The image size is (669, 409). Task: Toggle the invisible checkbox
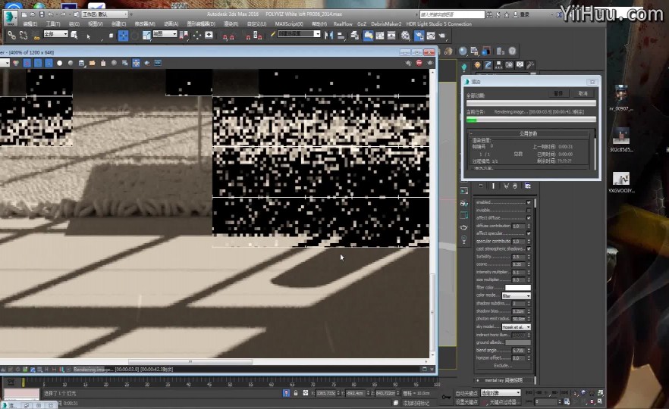pos(529,210)
